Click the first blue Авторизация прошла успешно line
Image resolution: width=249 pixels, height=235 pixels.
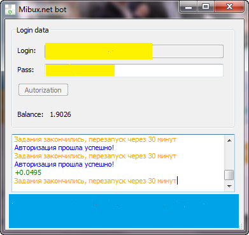pyautogui.click(x=64, y=148)
